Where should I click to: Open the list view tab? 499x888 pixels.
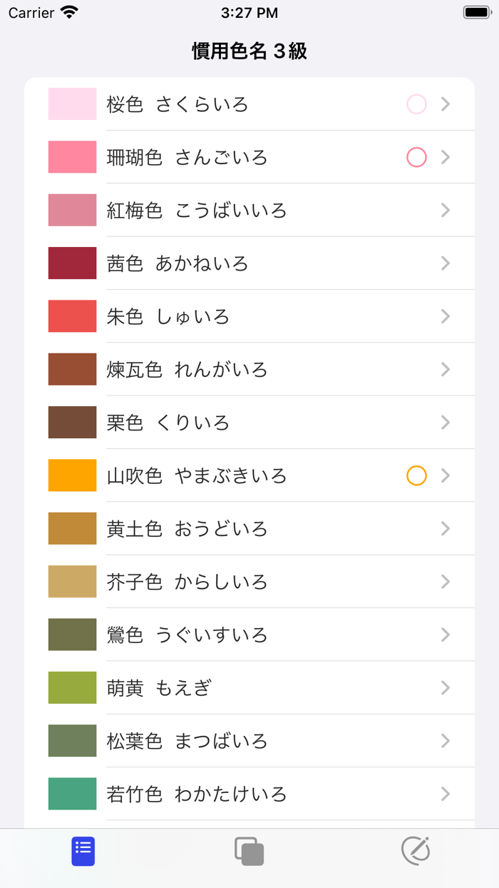[x=83, y=851]
